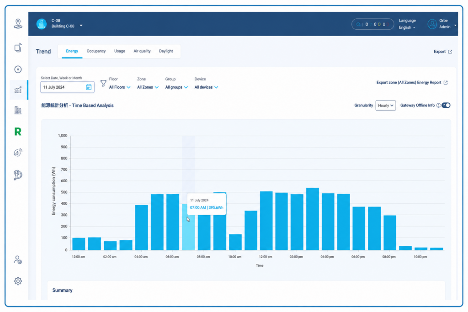
Task: Open the devices sidebar icon
Action: tap(18, 48)
